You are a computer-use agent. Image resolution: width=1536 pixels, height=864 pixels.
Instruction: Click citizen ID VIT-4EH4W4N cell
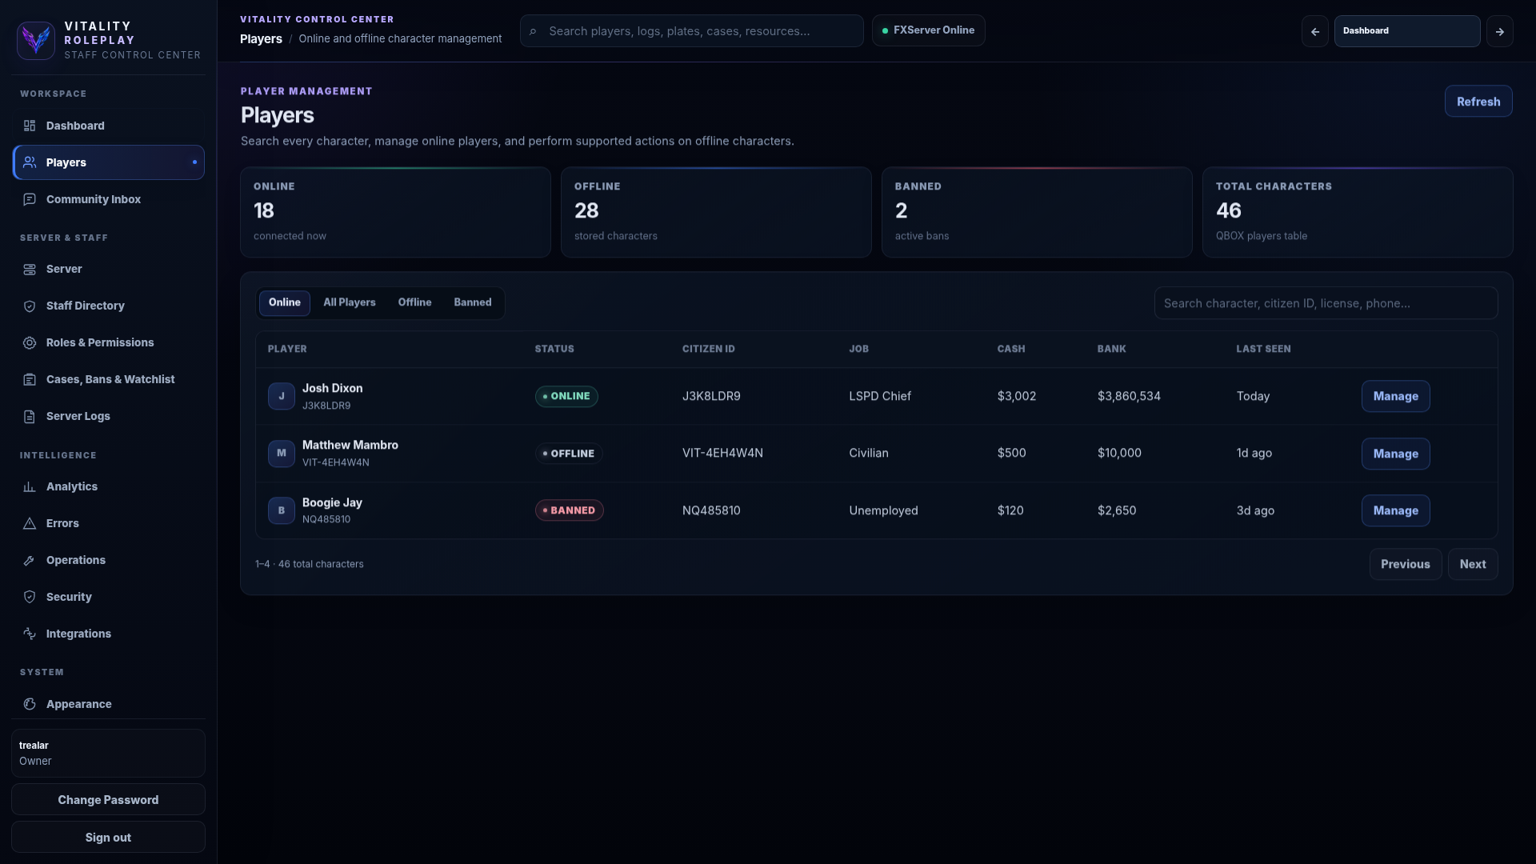[x=722, y=453]
